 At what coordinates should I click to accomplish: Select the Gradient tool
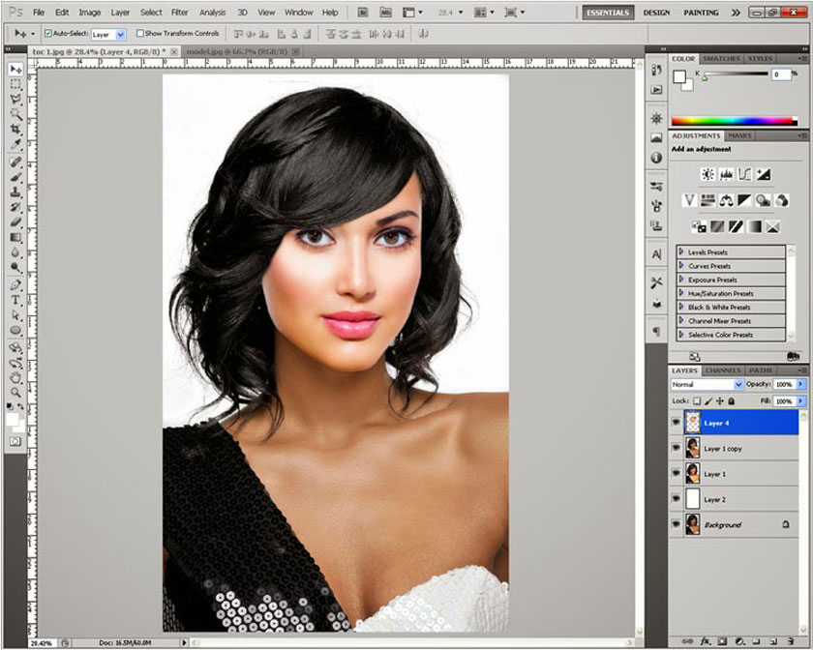[15, 237]
